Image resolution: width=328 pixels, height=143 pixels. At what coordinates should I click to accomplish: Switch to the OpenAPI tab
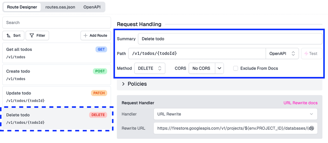(x=92, y=7)
